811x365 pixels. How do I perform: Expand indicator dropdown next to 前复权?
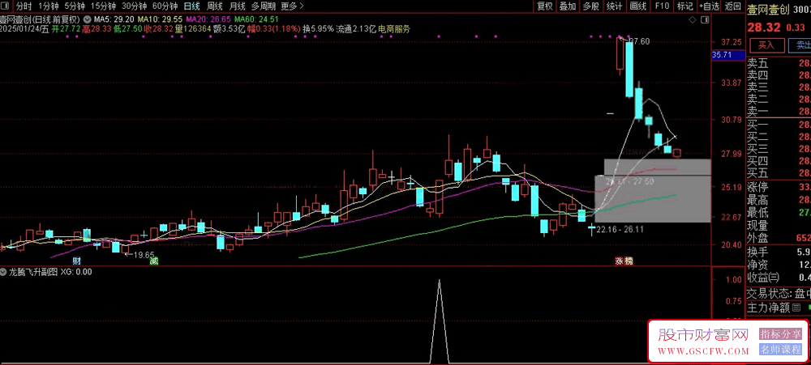86,19
